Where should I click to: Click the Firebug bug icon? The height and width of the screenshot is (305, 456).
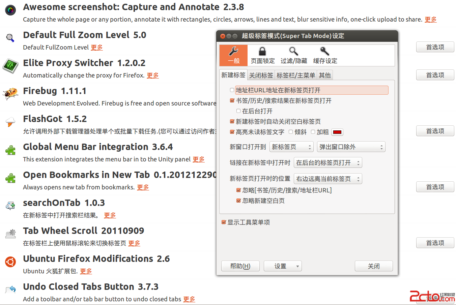[x=10, y=93]
